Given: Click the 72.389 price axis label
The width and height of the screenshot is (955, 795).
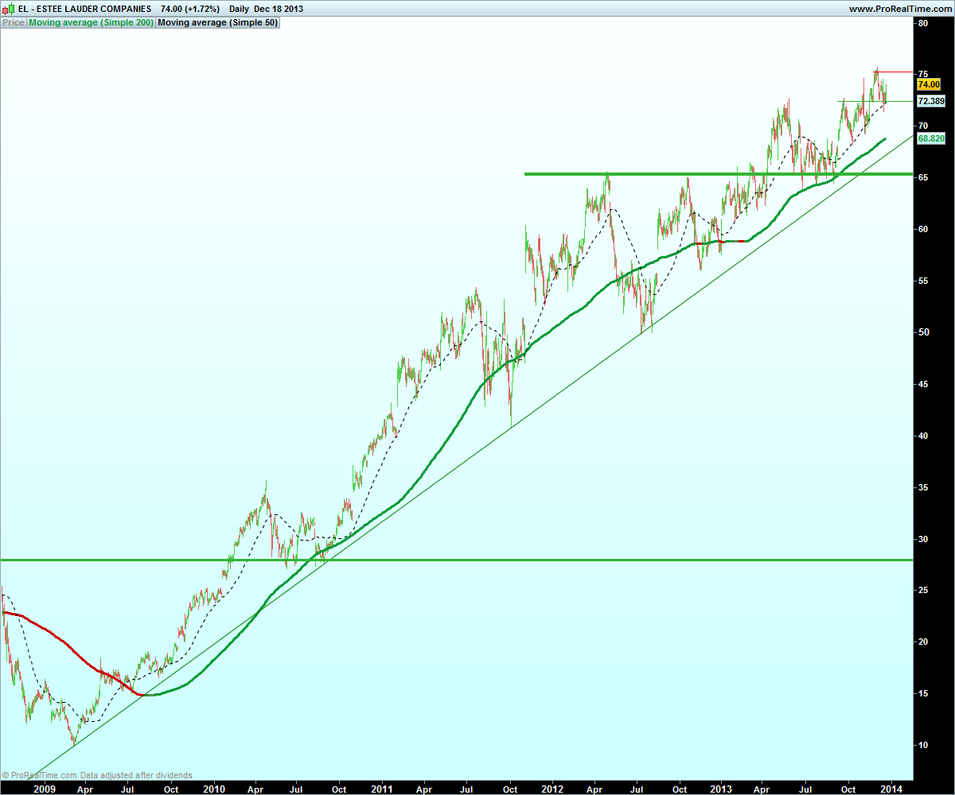Looking at the screenshot, I should [931, 101].
